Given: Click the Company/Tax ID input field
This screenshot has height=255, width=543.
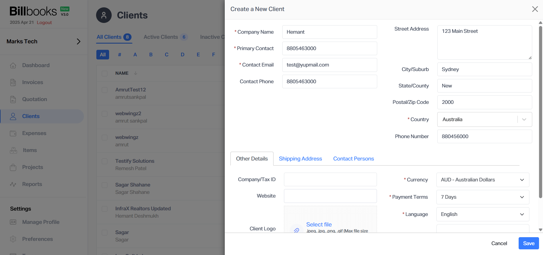Looking at the screenshot, I should pyautogui.click(x=330, y=179).
